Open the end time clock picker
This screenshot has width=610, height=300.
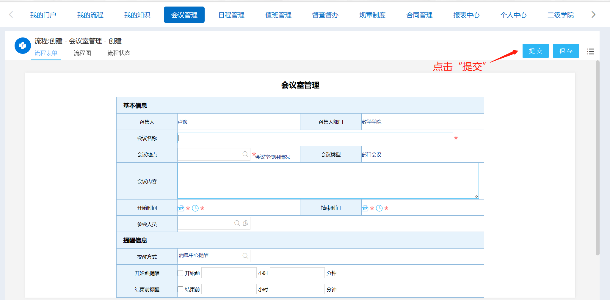click(x=379, y=208)
